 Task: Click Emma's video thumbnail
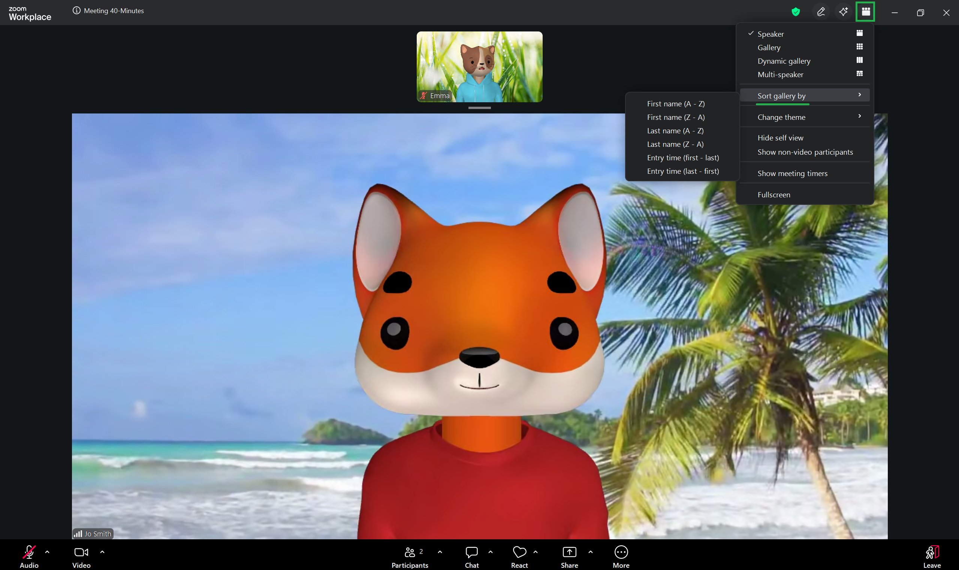[479, 66]
